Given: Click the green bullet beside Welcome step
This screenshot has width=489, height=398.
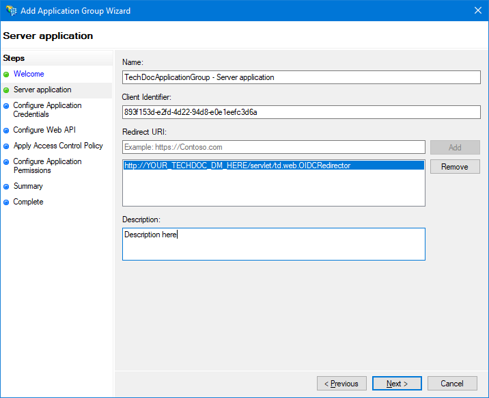Looking at the screenshot, I should click(6, 75).
